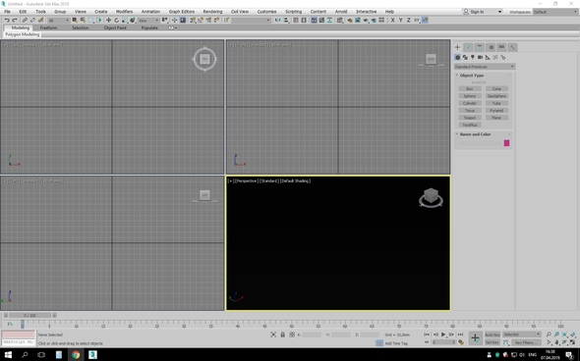This screenshot has height=361, width=580.
Task: Open the Modify tab in the command panel
Action: point(468,47)
